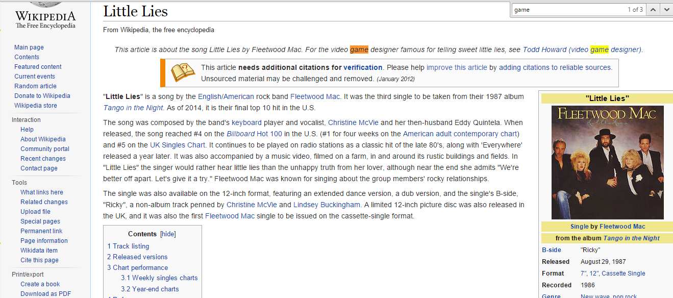Open American adult contemporary chart link

click(461, 134)
